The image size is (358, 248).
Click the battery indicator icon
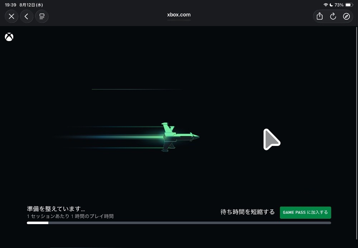[349, 5]
